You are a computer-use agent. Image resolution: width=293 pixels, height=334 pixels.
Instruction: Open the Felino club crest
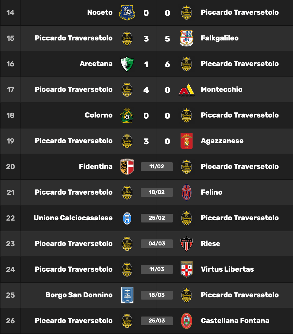pos(187,192)
